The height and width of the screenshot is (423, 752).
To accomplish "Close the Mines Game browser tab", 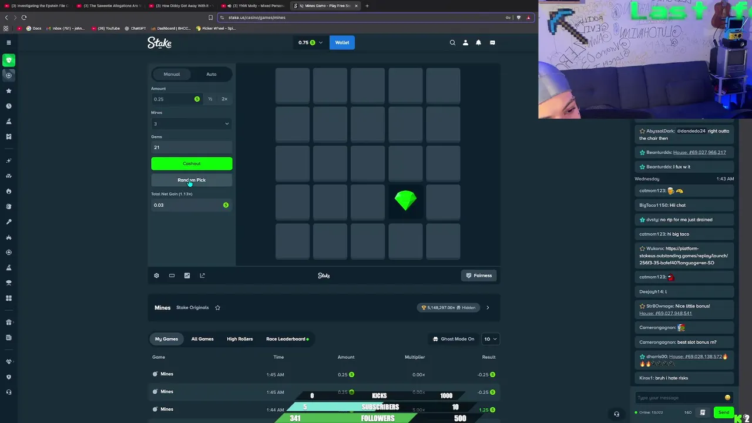I will coord(356,6).
